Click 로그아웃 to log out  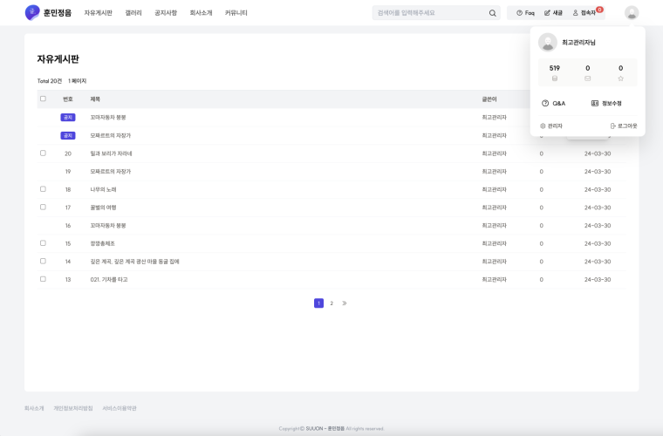[x=624, y=126]
